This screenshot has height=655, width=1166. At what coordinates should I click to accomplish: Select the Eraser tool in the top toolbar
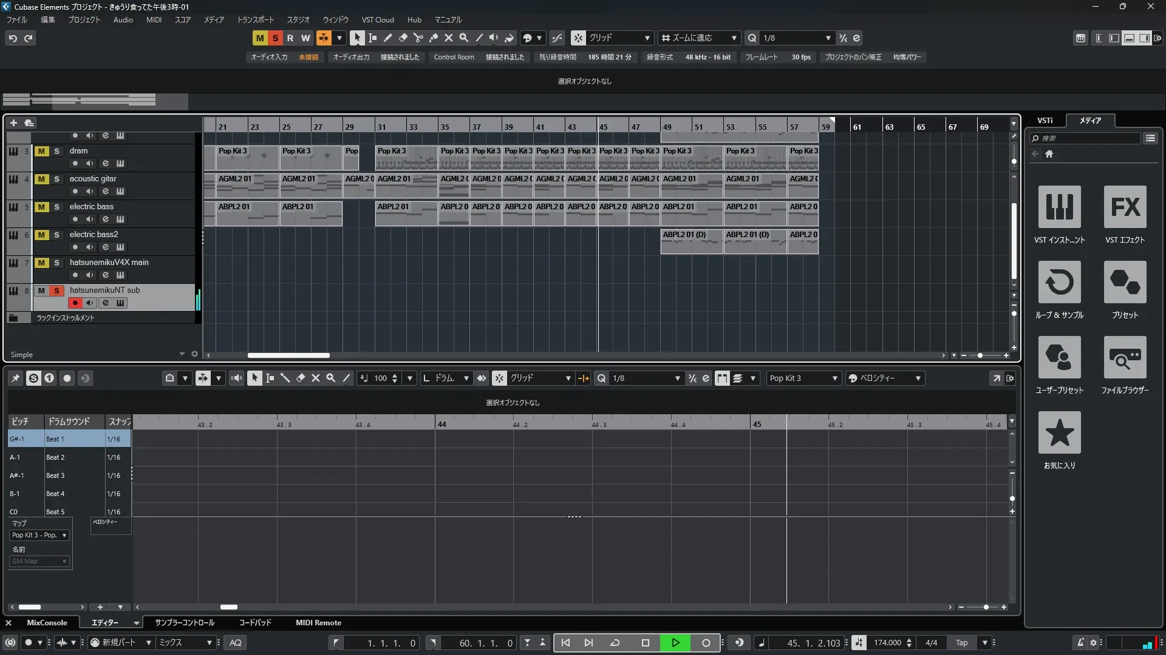click(403, 38)
